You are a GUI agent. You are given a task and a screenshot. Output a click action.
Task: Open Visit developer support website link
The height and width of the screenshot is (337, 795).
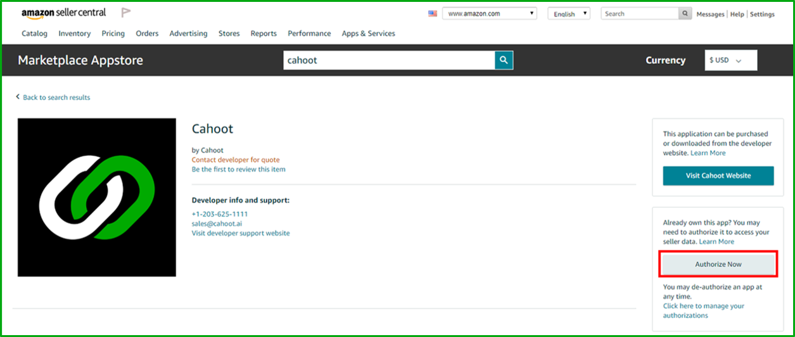[x=241, y=233]
